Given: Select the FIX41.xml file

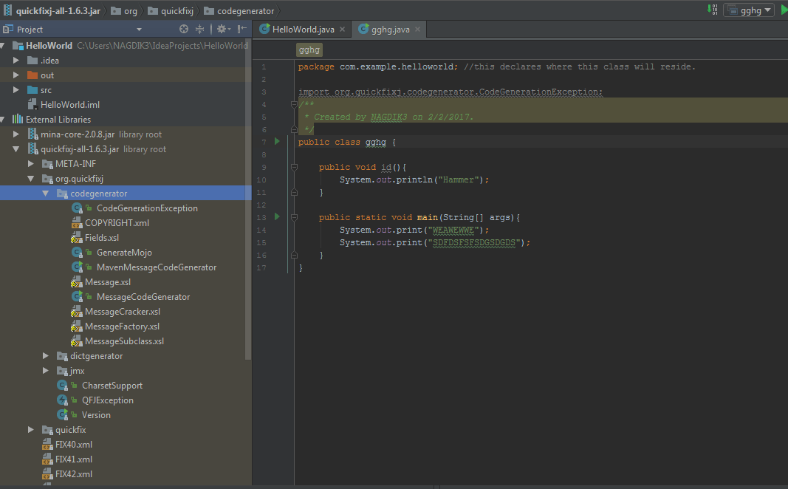Looking at the screenshot, I should [73, 459].
